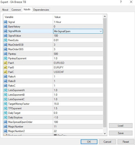Click the MaxOrderBSB variable name
Viewport: 135px width, 145px height.
click(16, 45)
